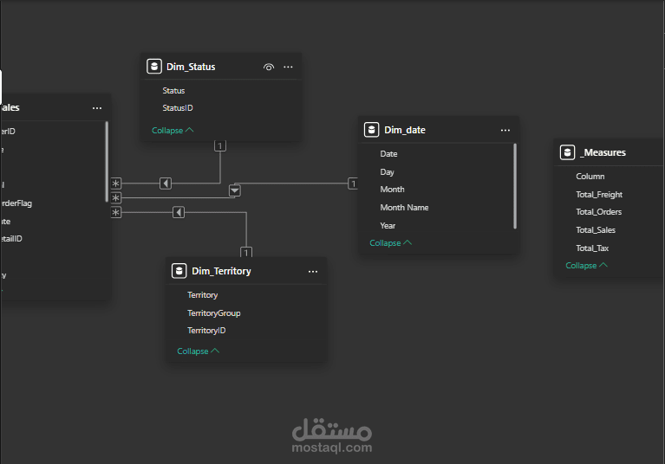The width and height of the screenshot is (665, 464).
Task: Click the top many (*) marker on the Sales table
Action: tap(116, 184)
